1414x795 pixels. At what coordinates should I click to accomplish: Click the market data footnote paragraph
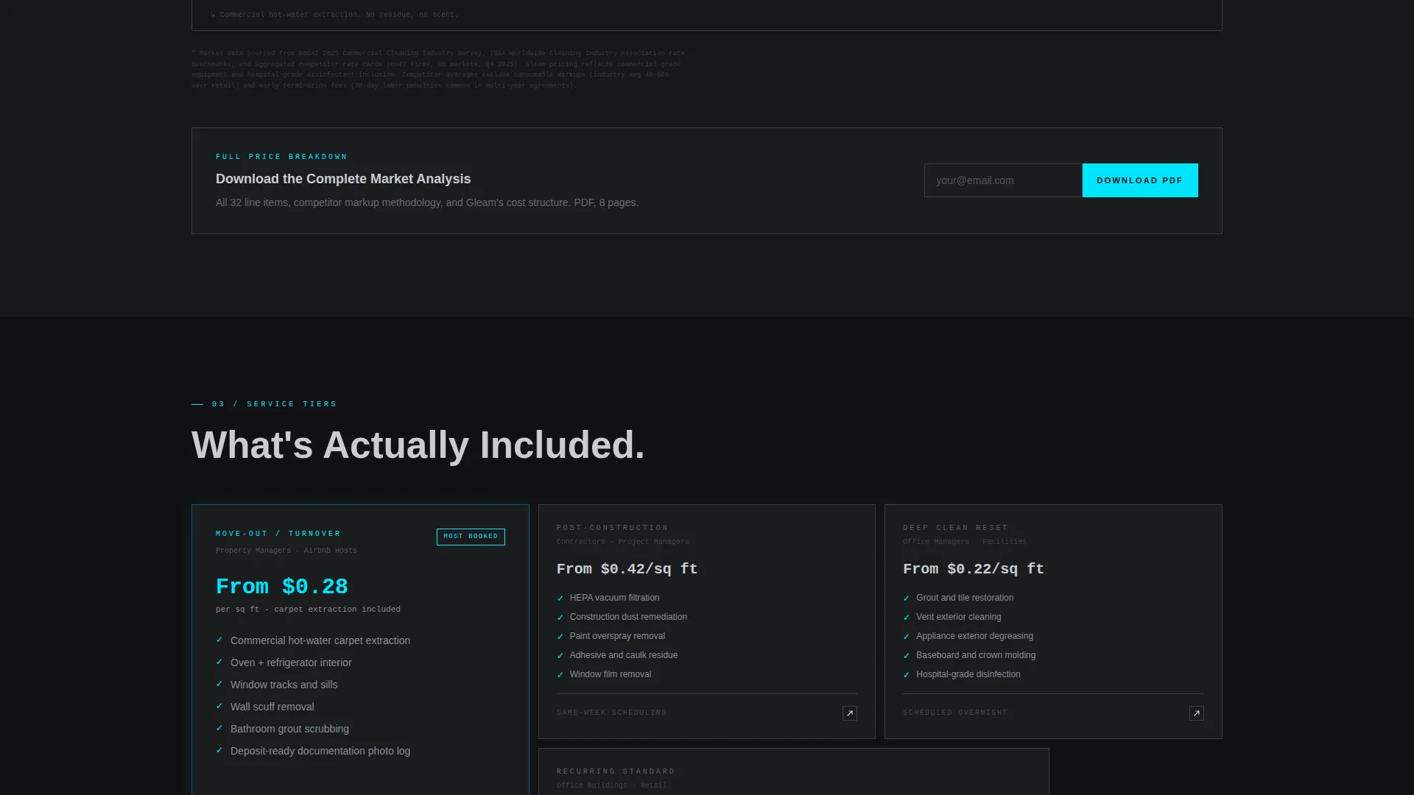click(438, 69)
